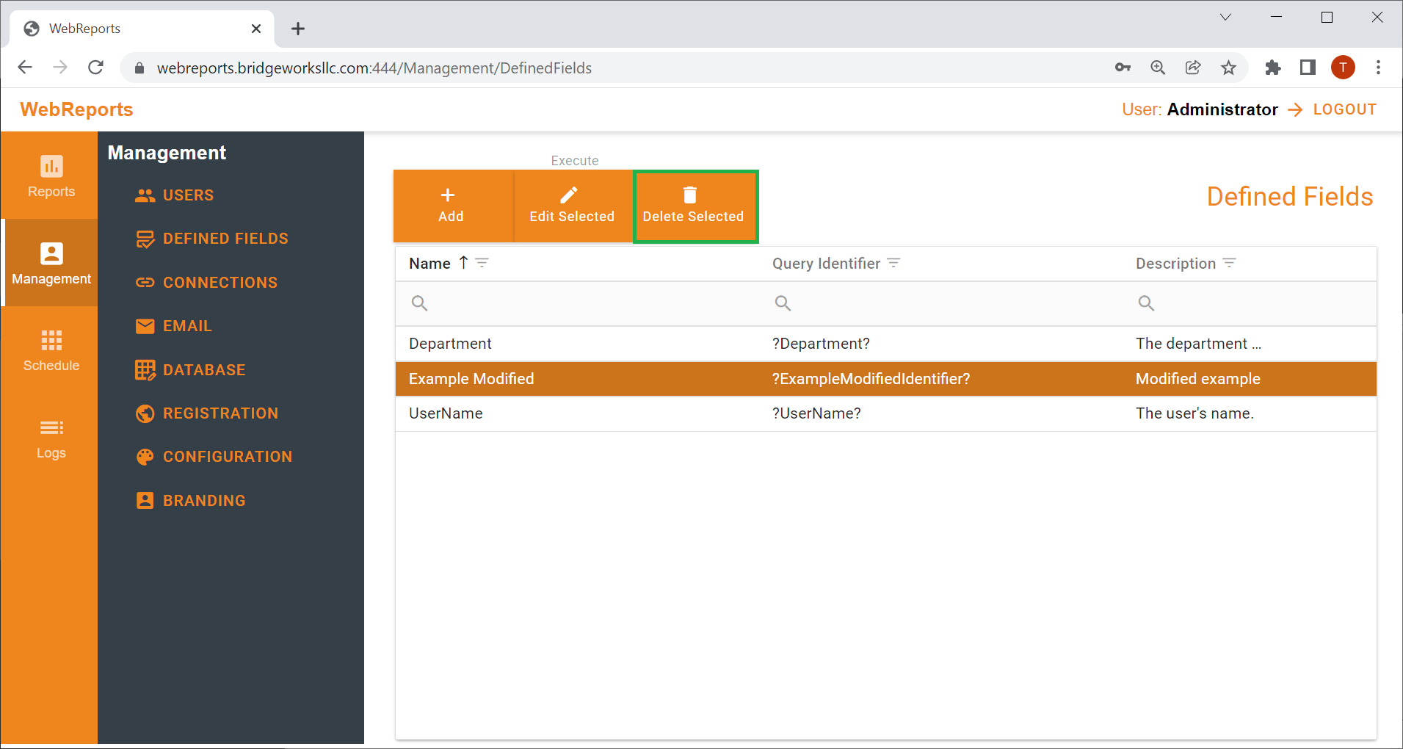The height and width of the screenshot is (749, 1403).
Task: Click the WebReports logo link
Action: pyautogui.click(x=76, y=109)
